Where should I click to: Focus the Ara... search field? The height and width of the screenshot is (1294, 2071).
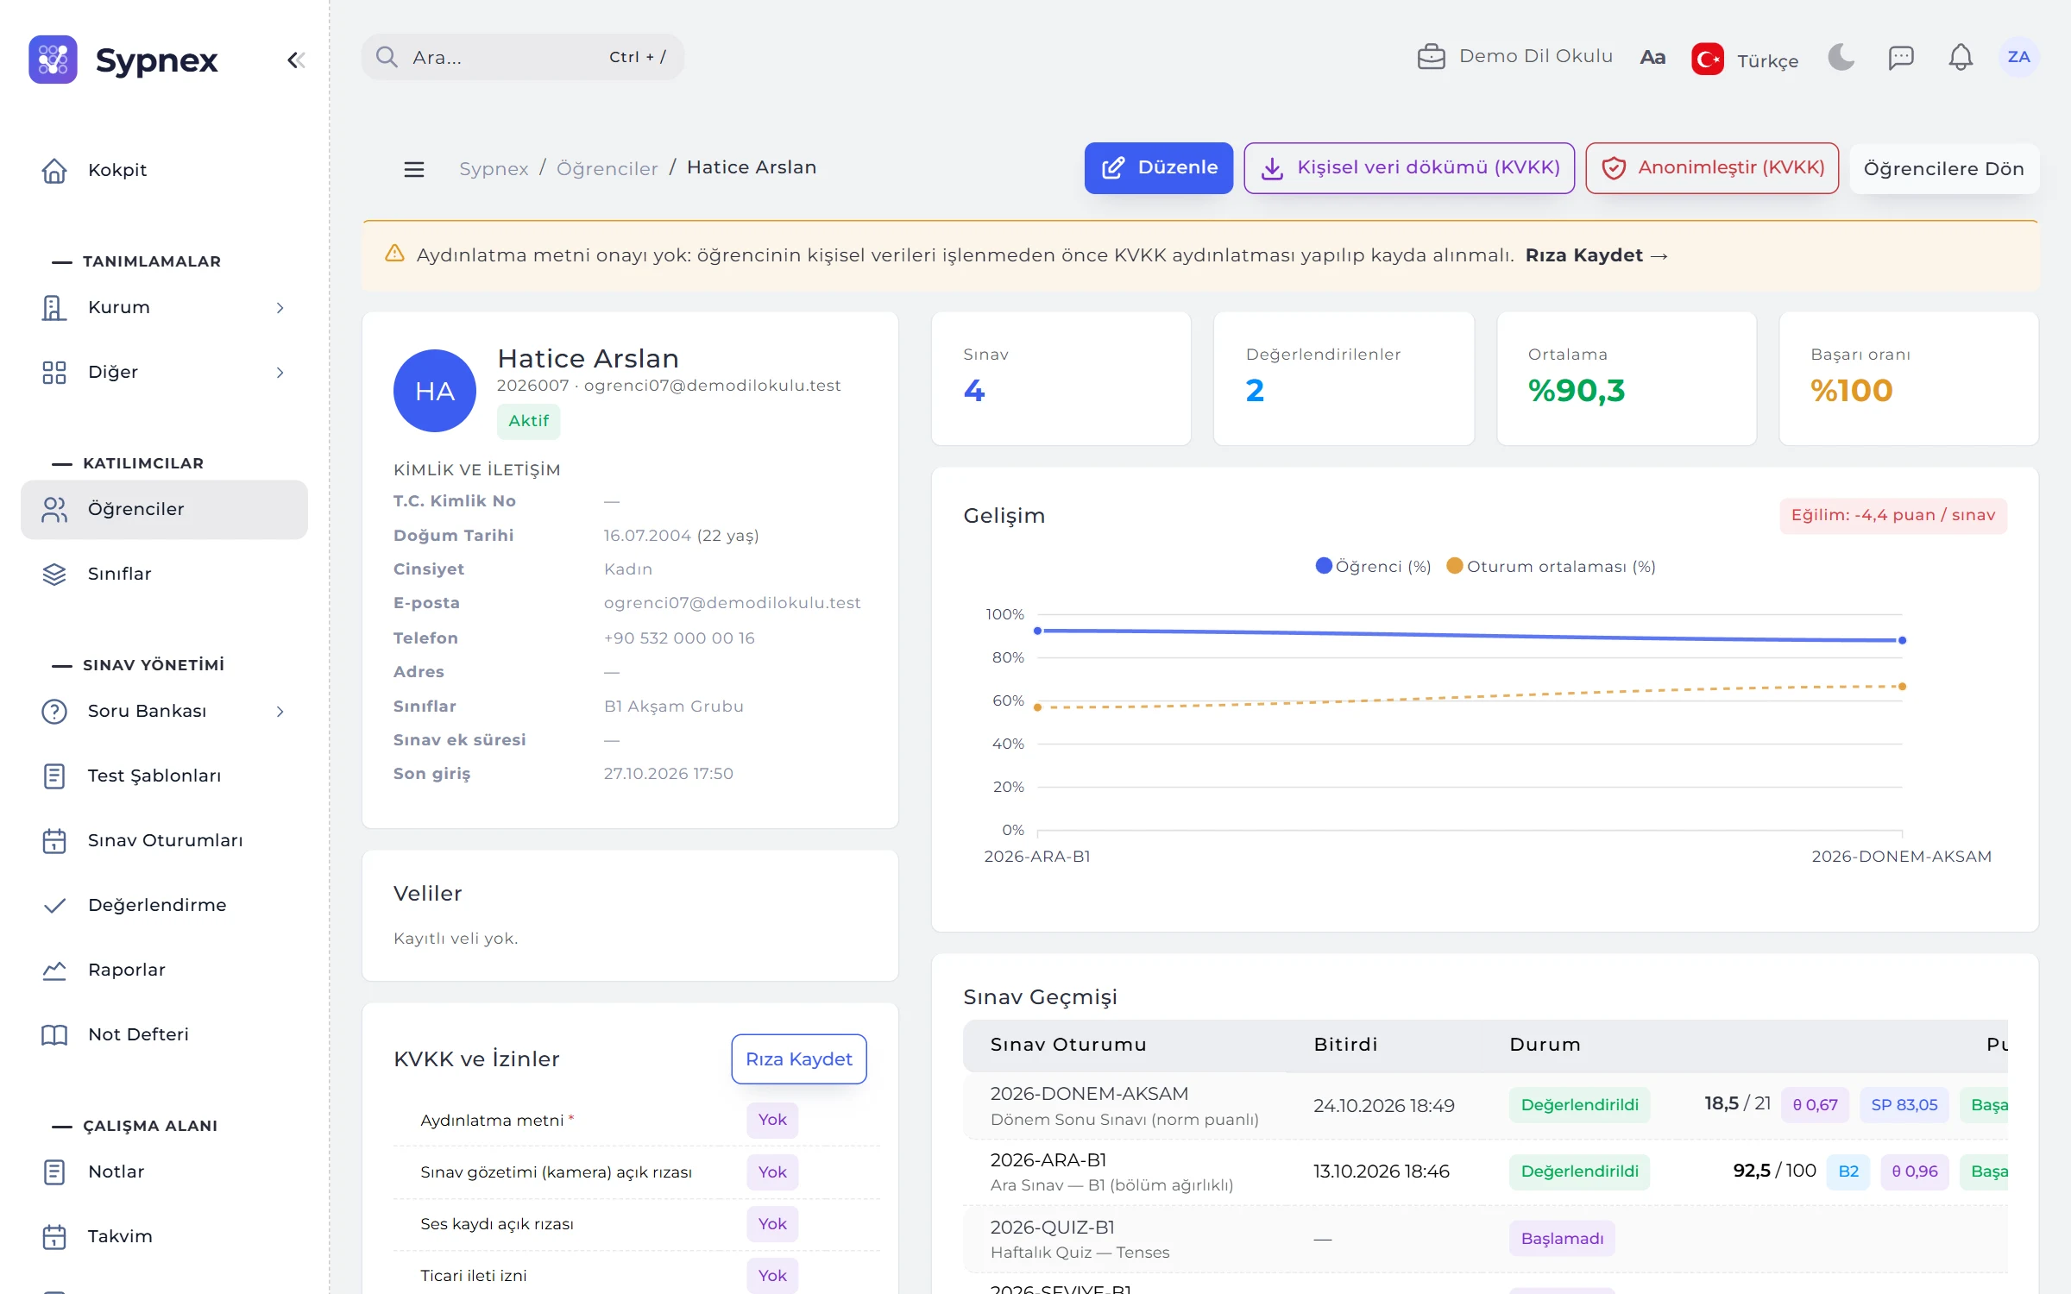(523, 57)
